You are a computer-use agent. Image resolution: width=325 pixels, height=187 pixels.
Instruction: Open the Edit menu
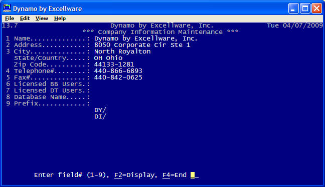tap(25, 18)
